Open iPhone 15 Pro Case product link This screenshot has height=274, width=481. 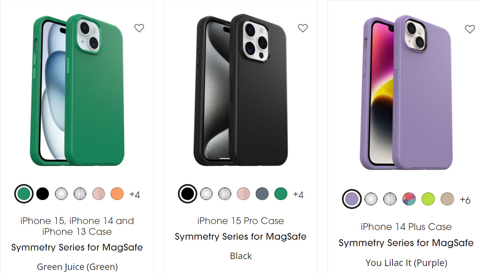point(241,221)
